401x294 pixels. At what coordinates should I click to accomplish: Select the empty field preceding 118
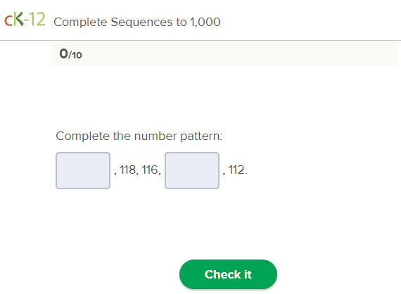point(83,170)
